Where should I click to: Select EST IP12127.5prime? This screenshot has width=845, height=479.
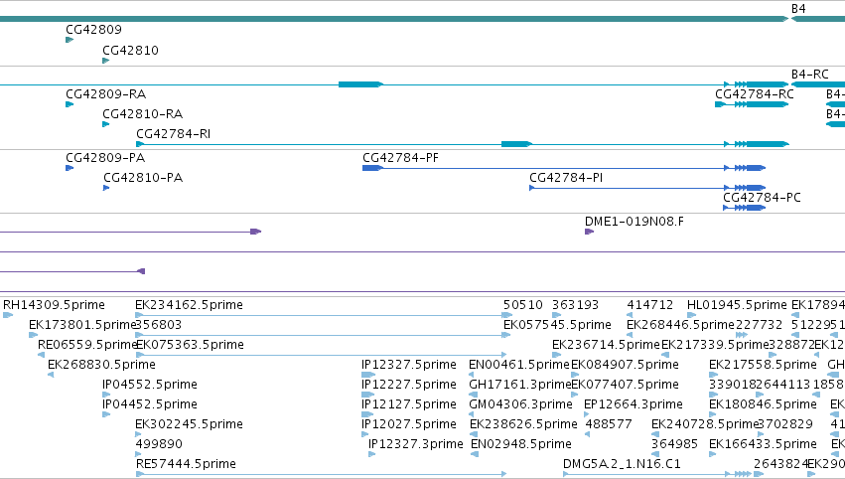pos(409,405)
